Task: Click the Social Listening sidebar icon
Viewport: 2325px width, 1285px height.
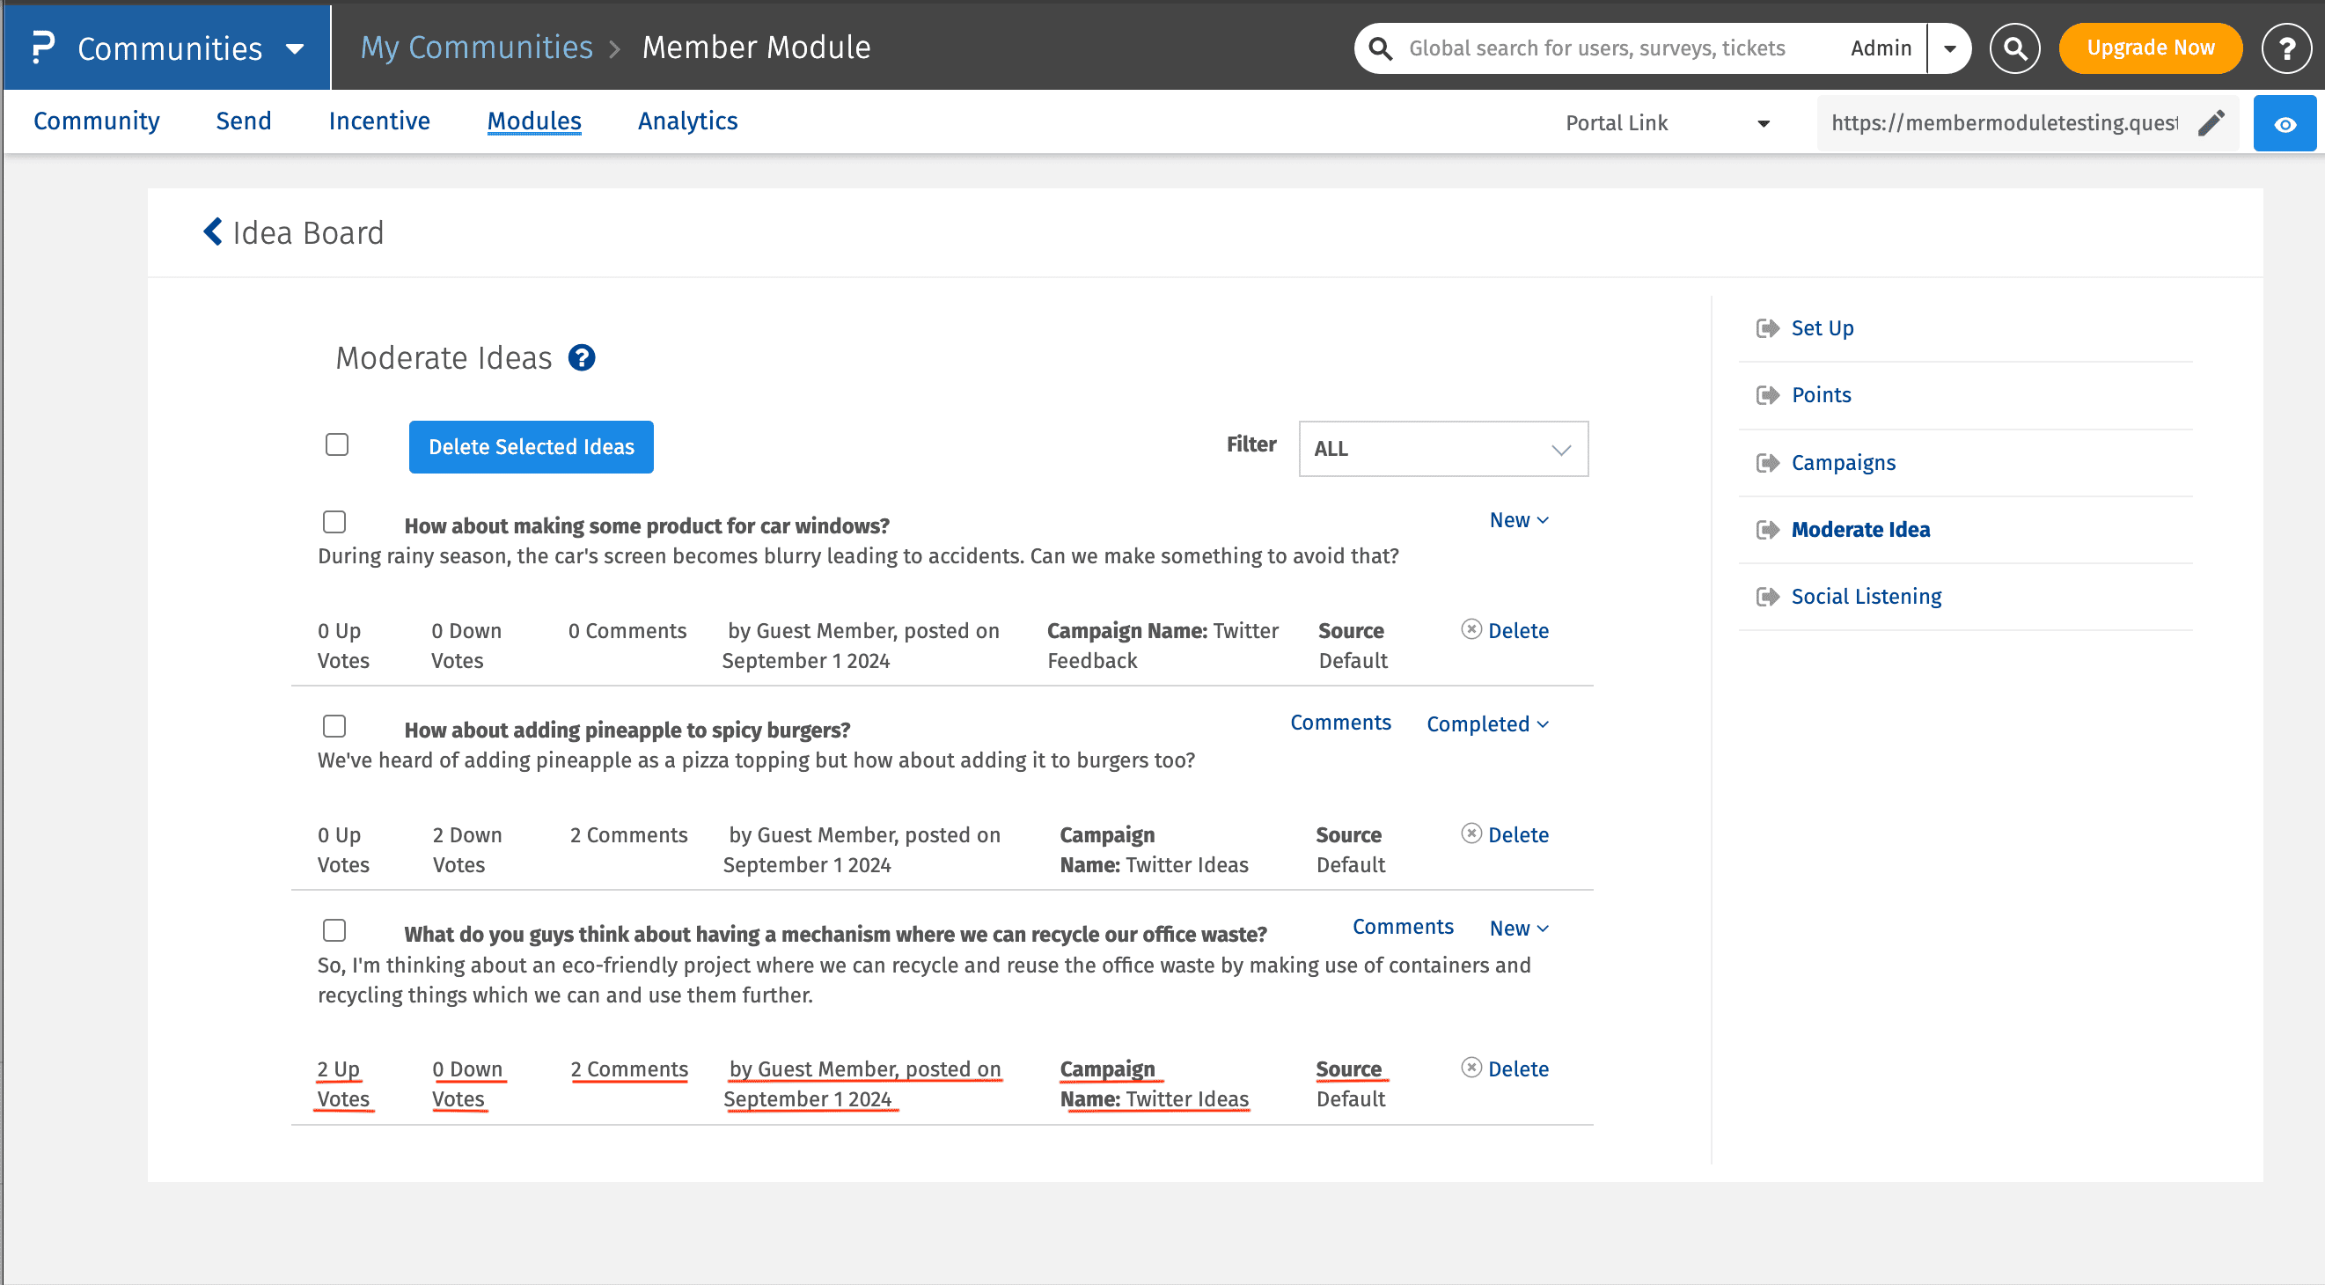Action: click(x=1767, y=597)
